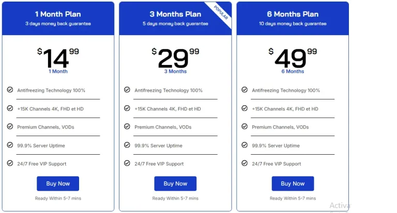Click VIP Support checkmark in 6 Months Plan
Screen dimensions: 397x213
point(245,163)
